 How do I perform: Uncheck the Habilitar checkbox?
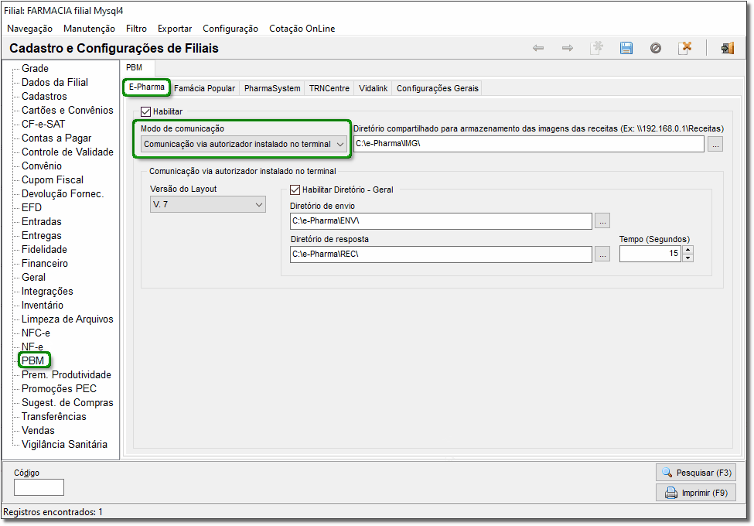coord(145,111)
